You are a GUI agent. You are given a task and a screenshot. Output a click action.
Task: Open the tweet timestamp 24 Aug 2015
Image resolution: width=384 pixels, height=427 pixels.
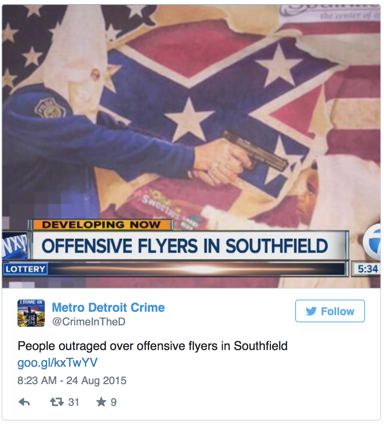pos(72,380)
